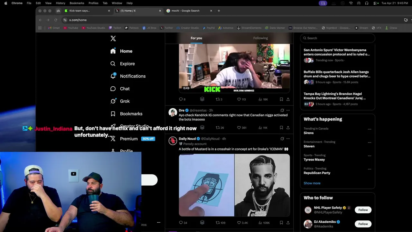Click Show more under trends
This screenshot has height=232, width=412.
(312, 183)
